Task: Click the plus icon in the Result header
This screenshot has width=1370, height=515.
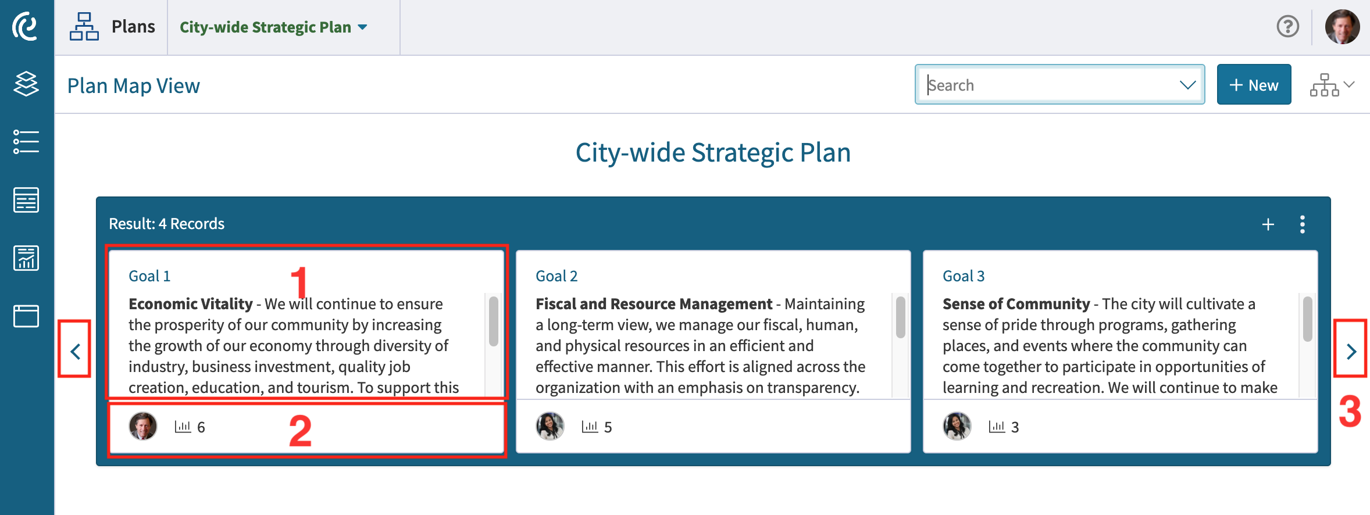Action: click(x=1268, y=224)
